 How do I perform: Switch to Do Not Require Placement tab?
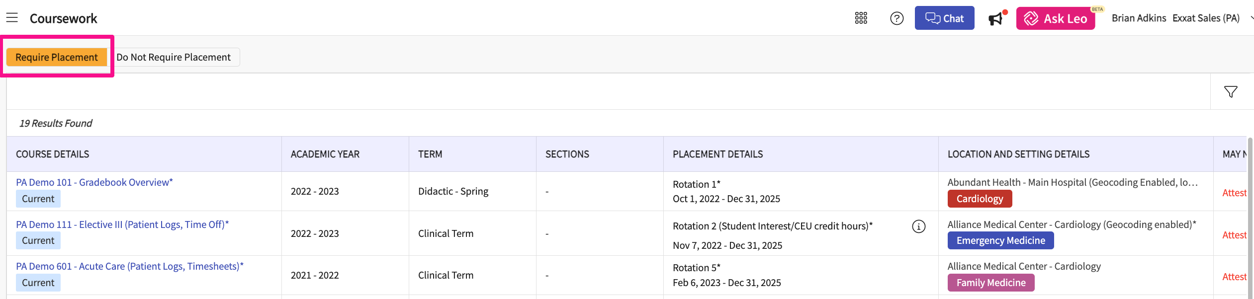174,57
